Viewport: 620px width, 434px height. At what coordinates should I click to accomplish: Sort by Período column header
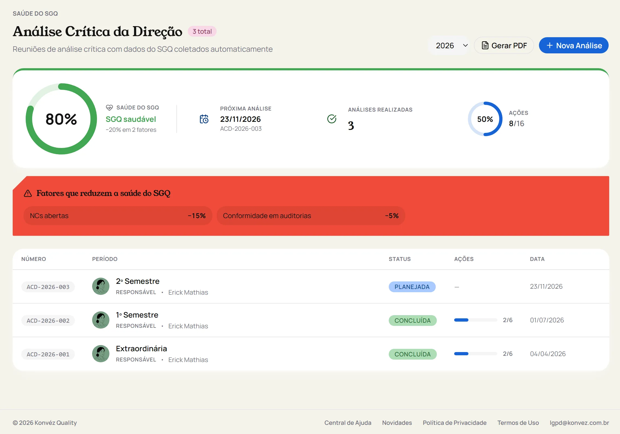105,259
